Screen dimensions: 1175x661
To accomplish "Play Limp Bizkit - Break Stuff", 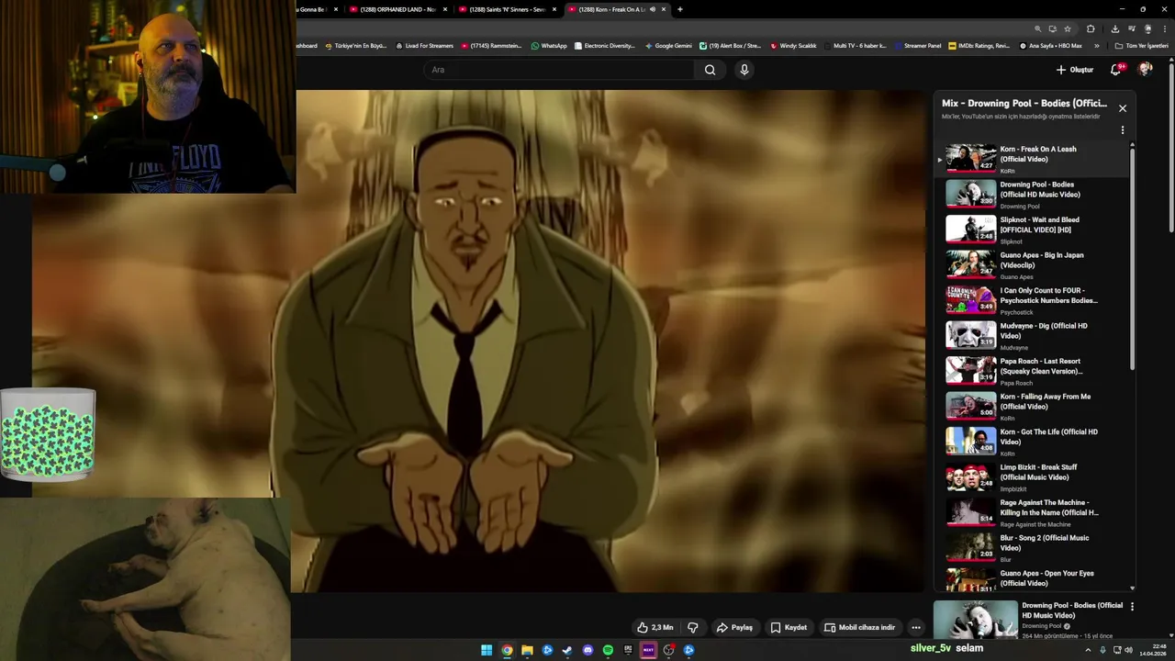I will tap(1033, 477).
